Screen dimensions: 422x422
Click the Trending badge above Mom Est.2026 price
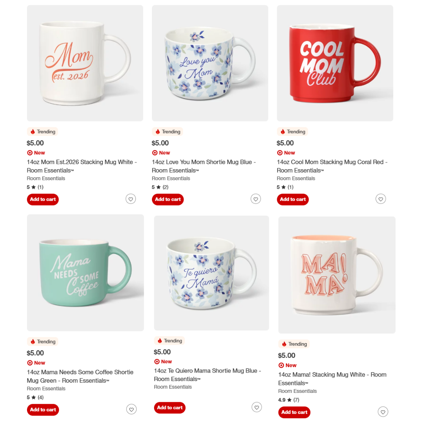(42, 131)
